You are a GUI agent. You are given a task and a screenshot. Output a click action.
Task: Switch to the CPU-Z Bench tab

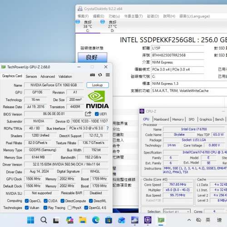tap(219, 119)
